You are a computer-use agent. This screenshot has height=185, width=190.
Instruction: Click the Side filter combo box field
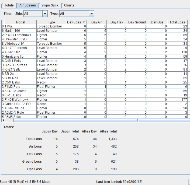tap(36, 13)
